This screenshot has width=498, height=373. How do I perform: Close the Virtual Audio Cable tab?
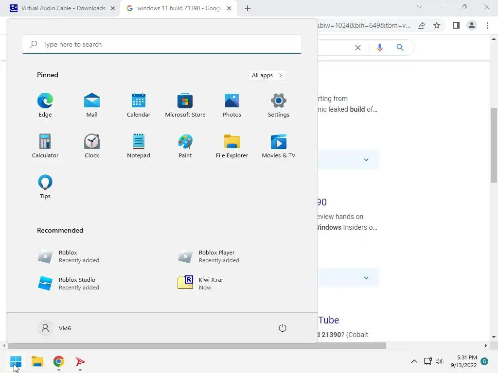[113, 9]
